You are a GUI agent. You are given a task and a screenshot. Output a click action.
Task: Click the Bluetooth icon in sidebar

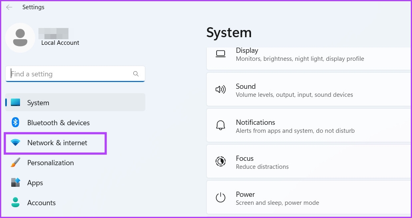pyautogui.click(x=15, y=122)
